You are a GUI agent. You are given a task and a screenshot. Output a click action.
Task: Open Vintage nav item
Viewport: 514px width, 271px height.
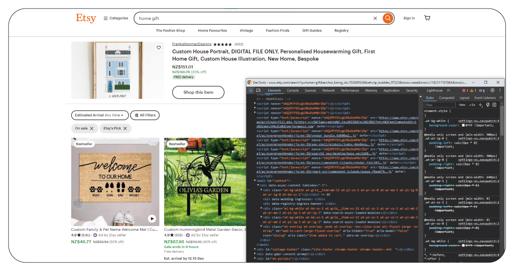pos(246,31)
